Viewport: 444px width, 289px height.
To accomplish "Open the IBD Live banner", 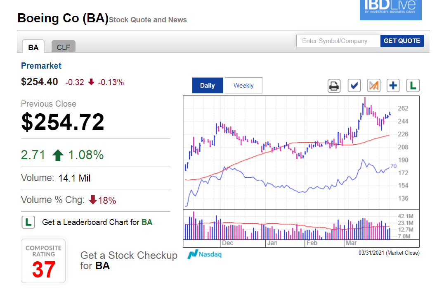I will (x=390, y=10).
